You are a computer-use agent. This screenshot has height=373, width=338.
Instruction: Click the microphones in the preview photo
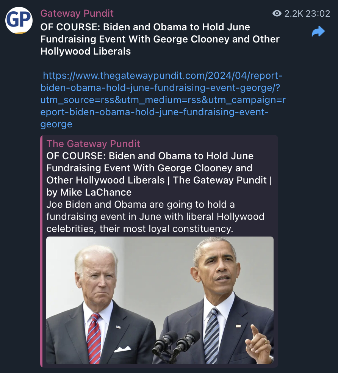tap(175, 345)
